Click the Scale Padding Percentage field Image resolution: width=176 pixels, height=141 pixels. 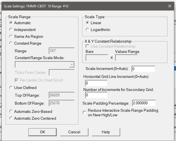pos(144,103)
